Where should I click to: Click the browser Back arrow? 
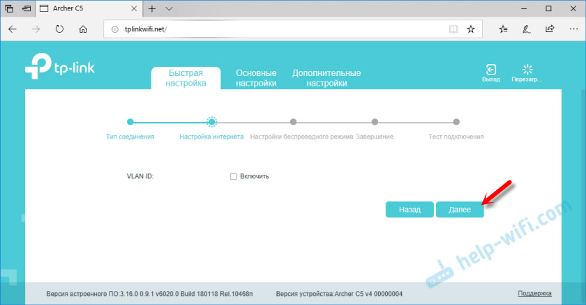[x=13, y=29]
